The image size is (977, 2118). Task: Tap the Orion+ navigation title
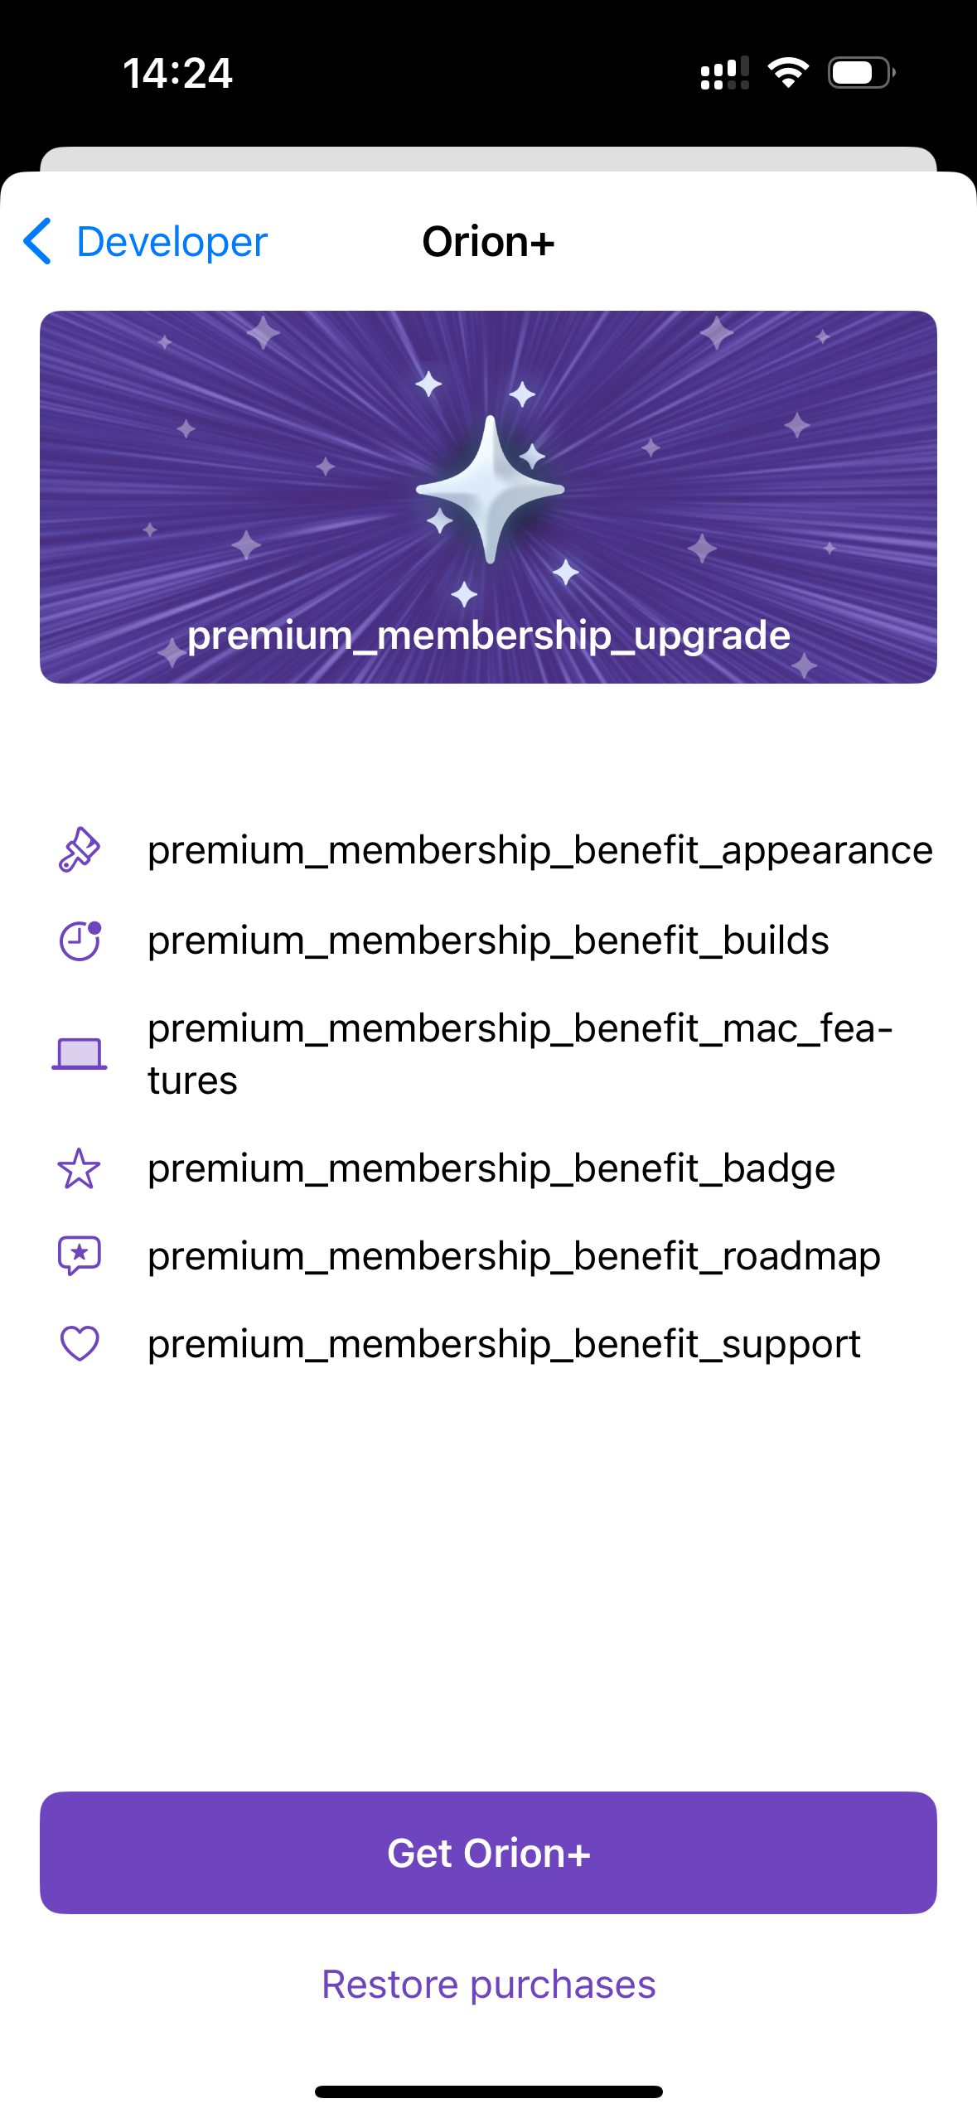click(488, 242)
